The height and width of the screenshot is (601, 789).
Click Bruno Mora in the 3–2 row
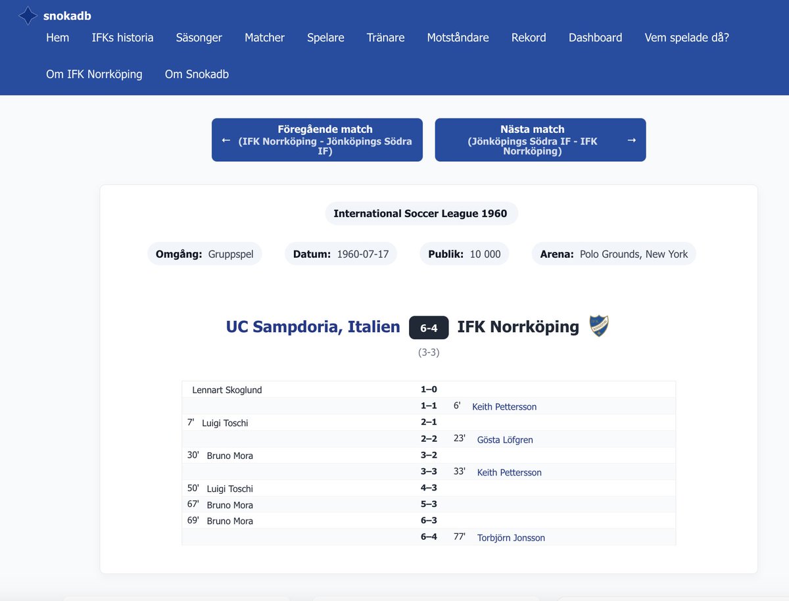[229, 456]
